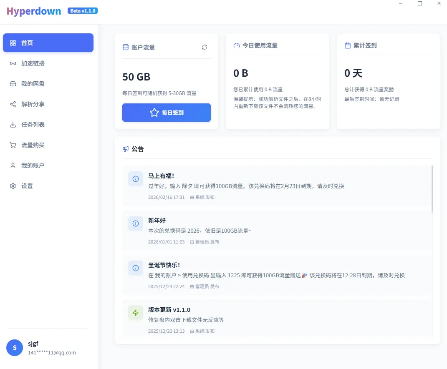Click the announcements panel scrollbar
This screenshot has width=447, height=369.
(432, 189)
